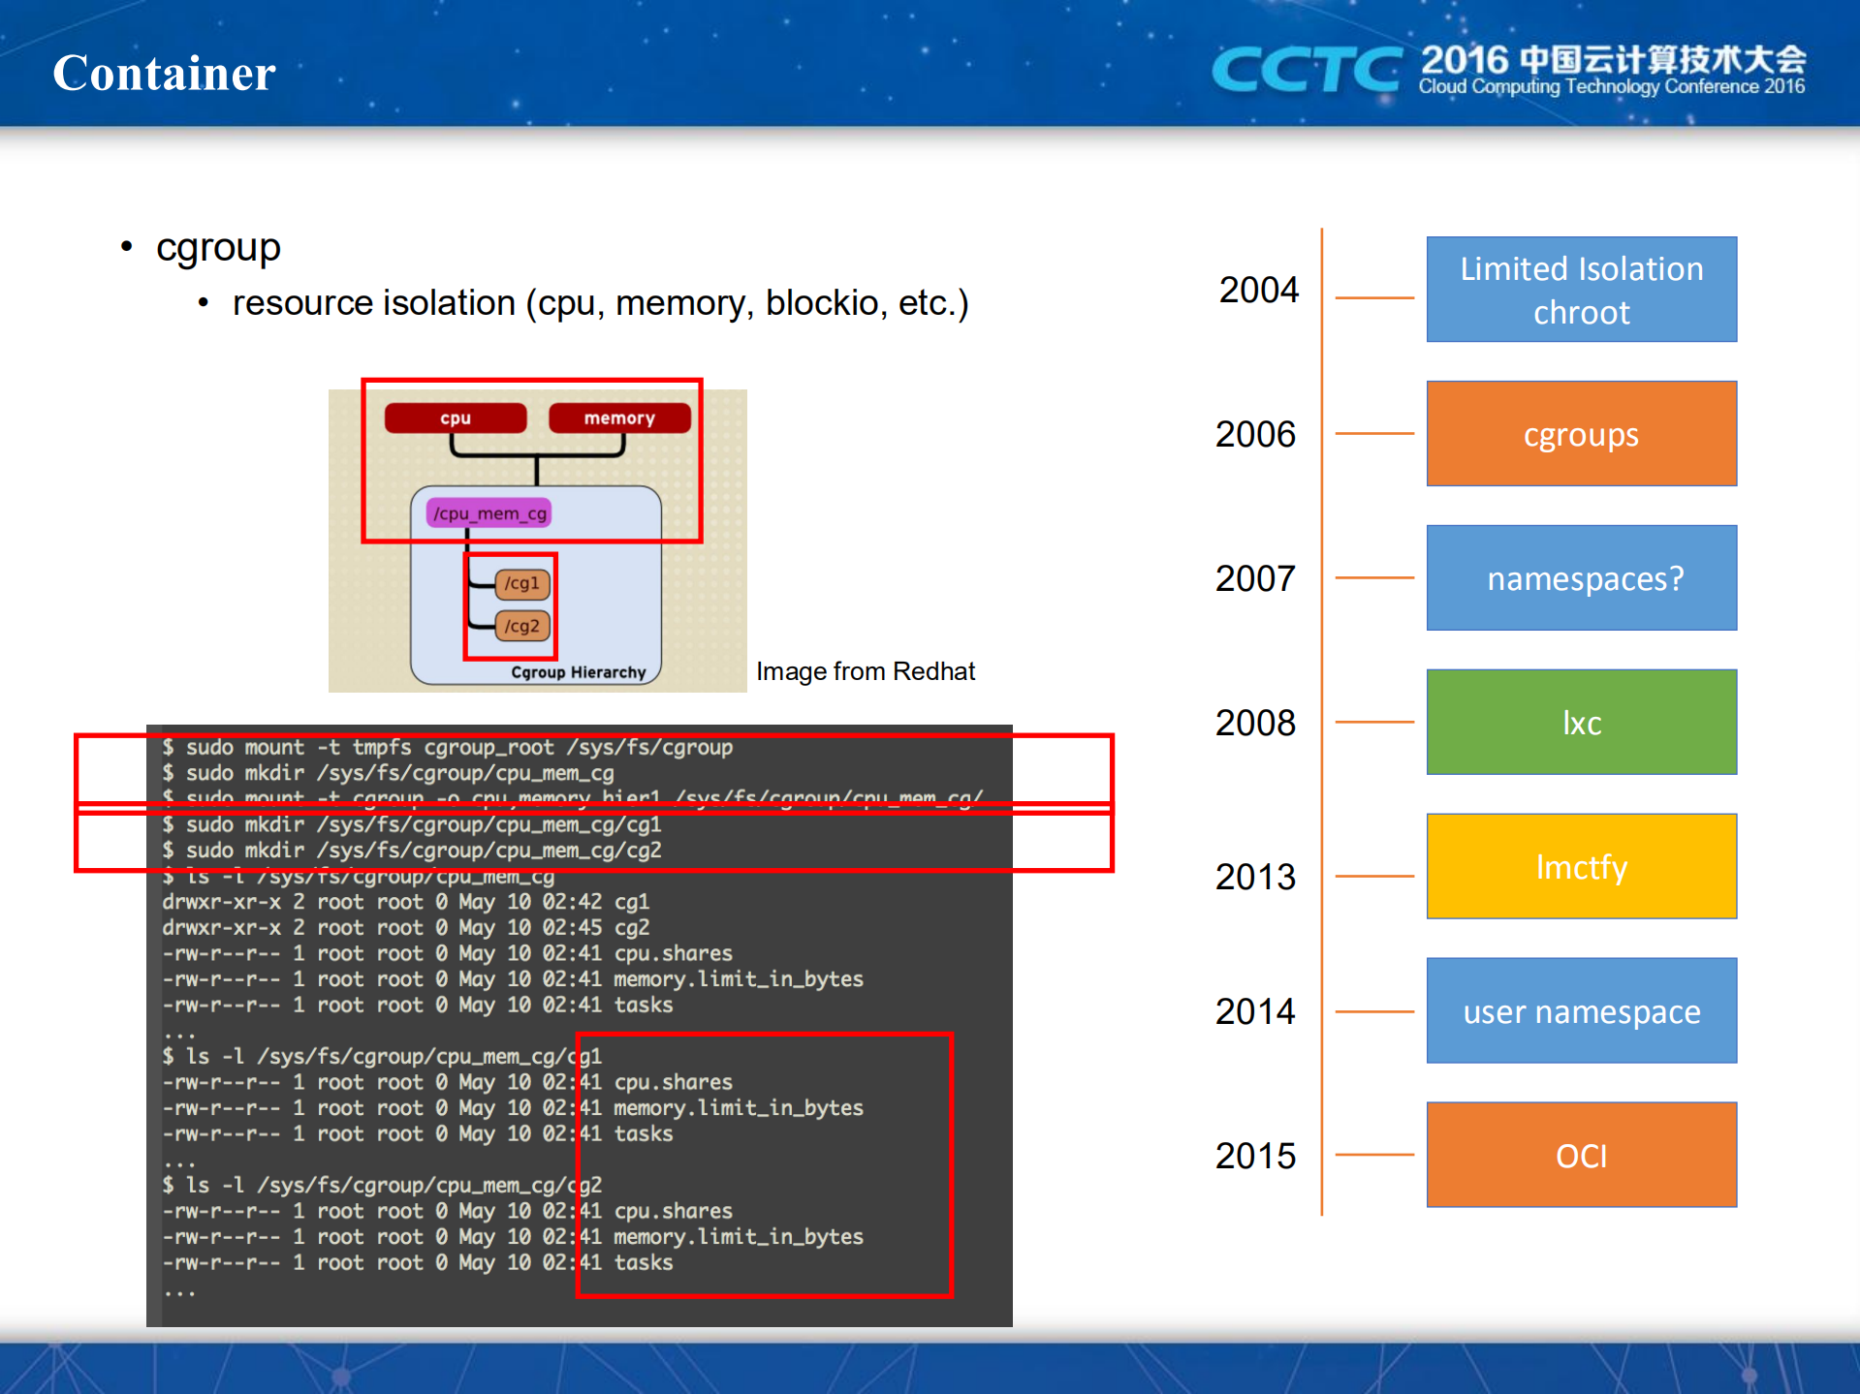Screen dimensions: 1860x1394
Task: Click the Container slide title
Action: point(163,73)
